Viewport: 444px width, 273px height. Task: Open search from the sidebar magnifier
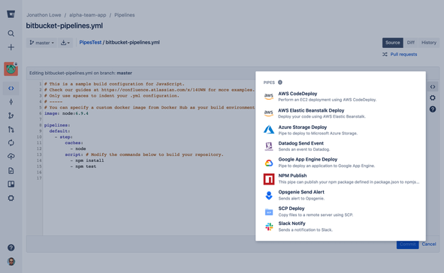click(11, 33)
